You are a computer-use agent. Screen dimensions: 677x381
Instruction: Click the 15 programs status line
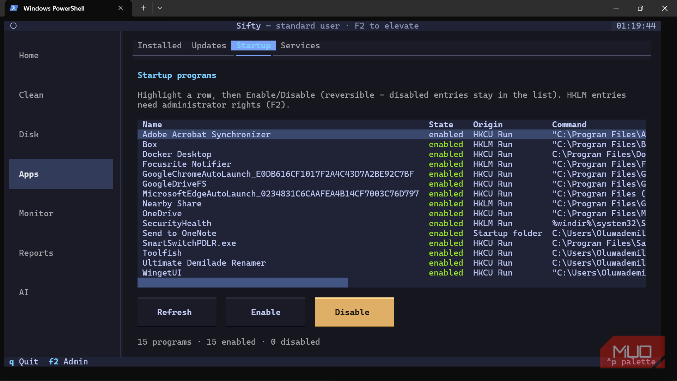[x=229, y=342]
